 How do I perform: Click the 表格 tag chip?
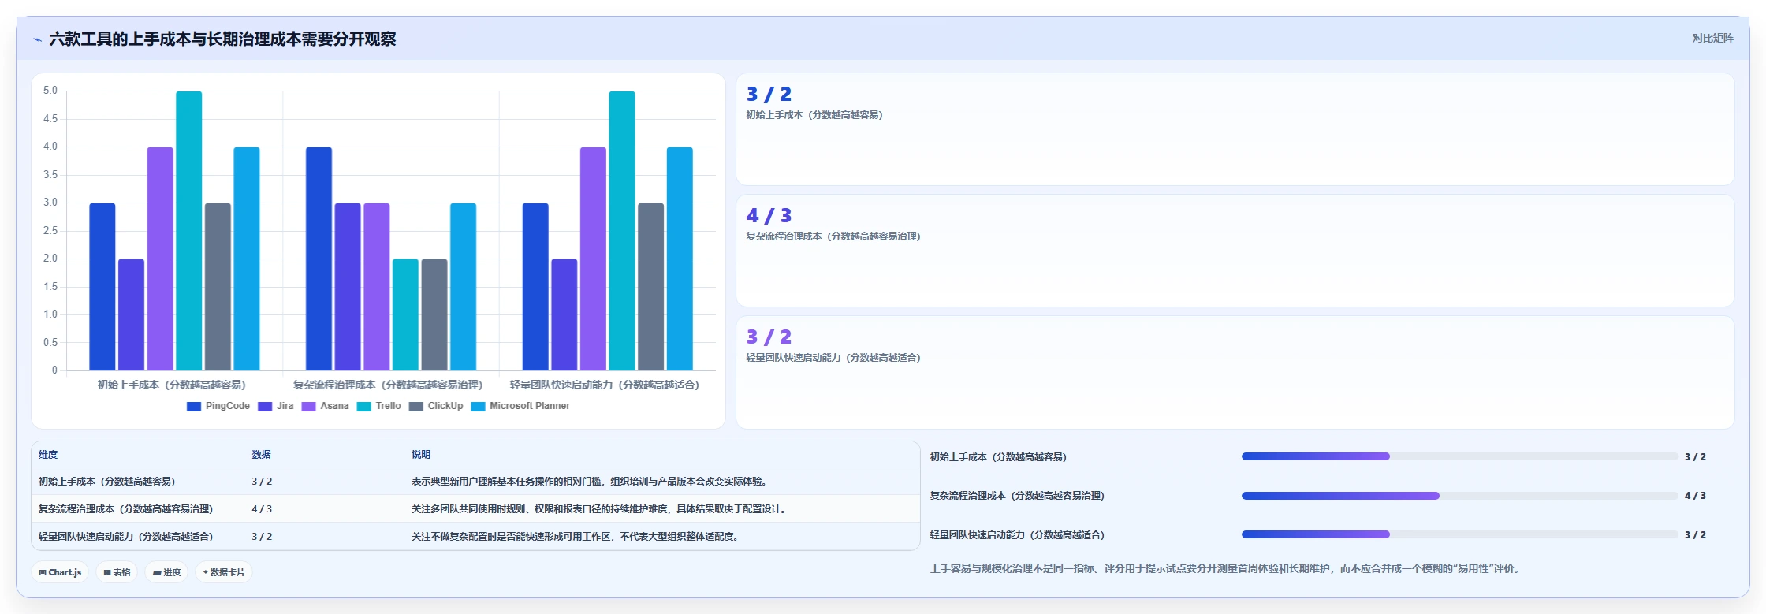point(117,572)
